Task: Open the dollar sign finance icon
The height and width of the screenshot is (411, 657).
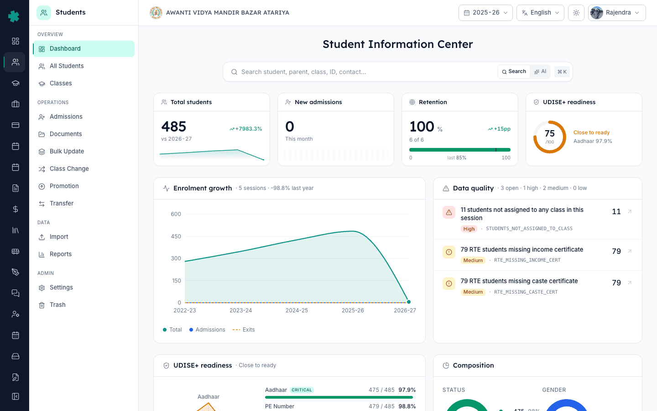Action: (x=16, y=209)
